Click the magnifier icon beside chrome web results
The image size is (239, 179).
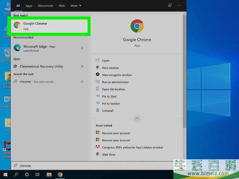(x=15, y=81)
